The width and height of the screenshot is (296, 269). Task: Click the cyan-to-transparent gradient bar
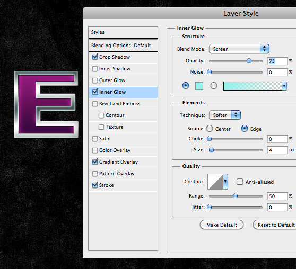253,86
